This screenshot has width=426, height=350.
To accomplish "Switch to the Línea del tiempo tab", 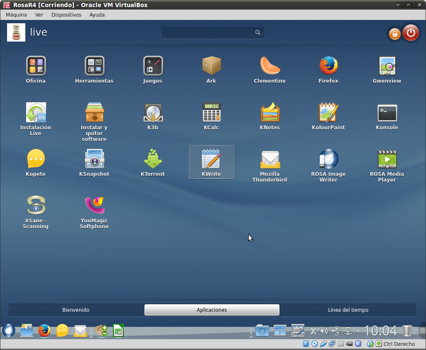I will click(x=348, y=310).
